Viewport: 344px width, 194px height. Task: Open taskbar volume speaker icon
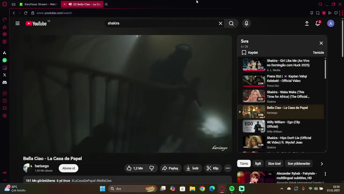pos(316,189)
